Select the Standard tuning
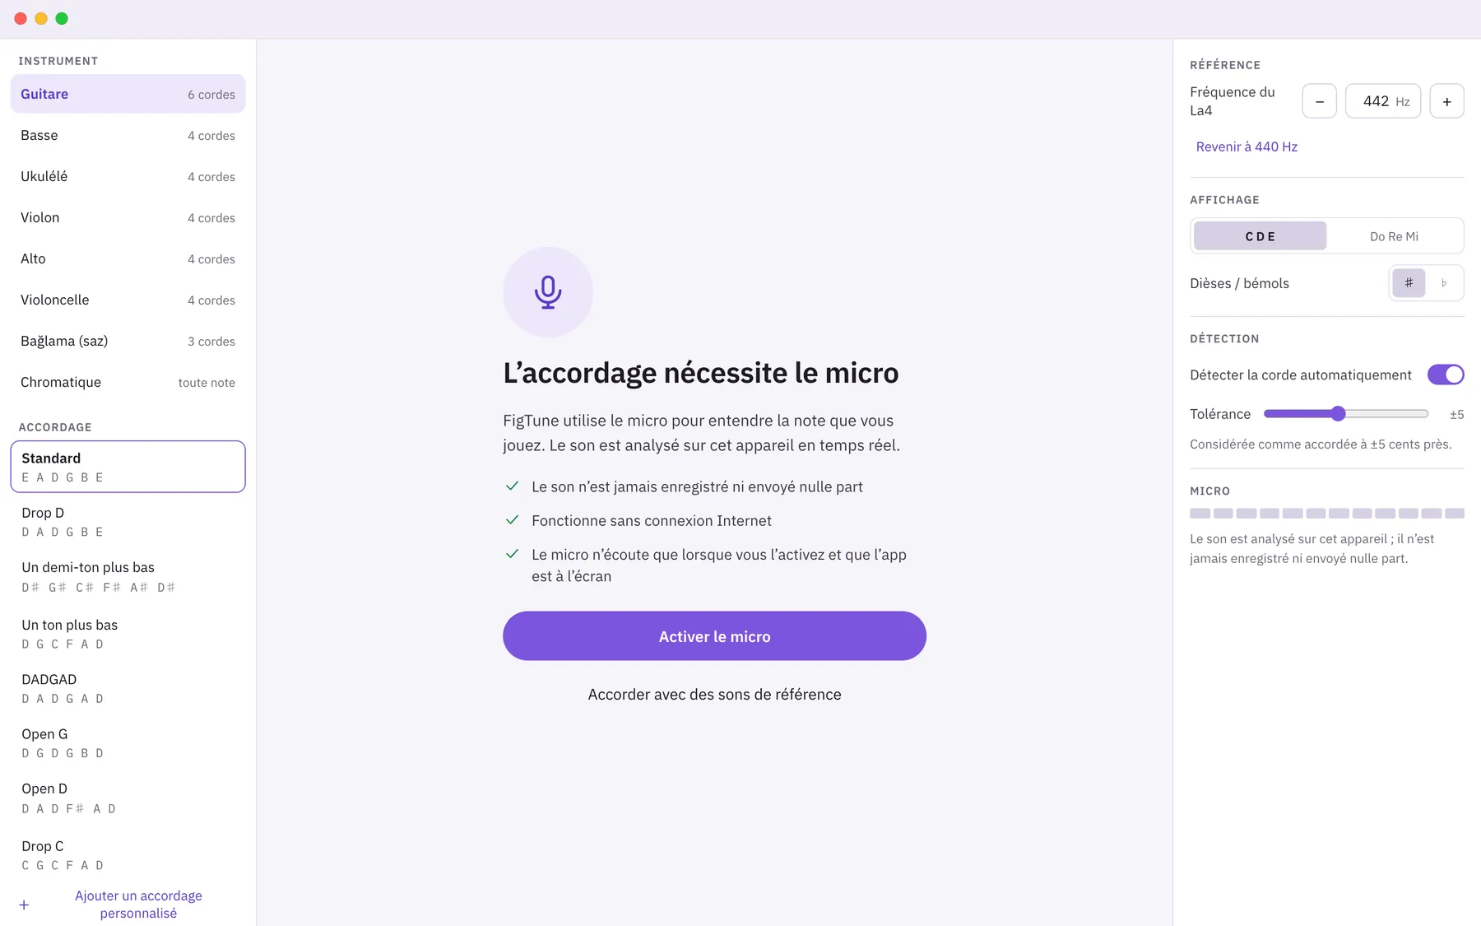The height and width of the screenshot is (926, 1481). (128, 467)
